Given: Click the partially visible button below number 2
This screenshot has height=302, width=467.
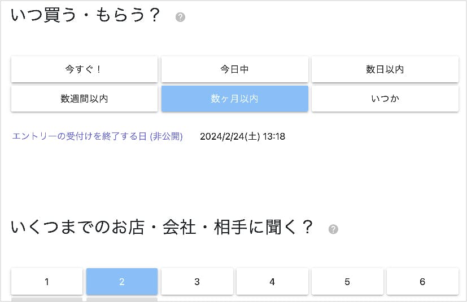Looking at the screenshot, I should 122,299.
